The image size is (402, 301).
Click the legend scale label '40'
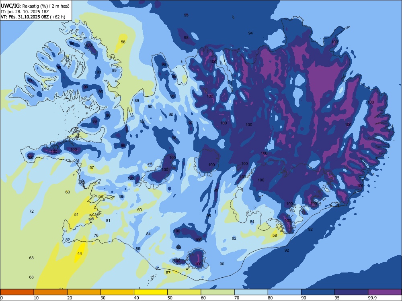tap(136, 298)
